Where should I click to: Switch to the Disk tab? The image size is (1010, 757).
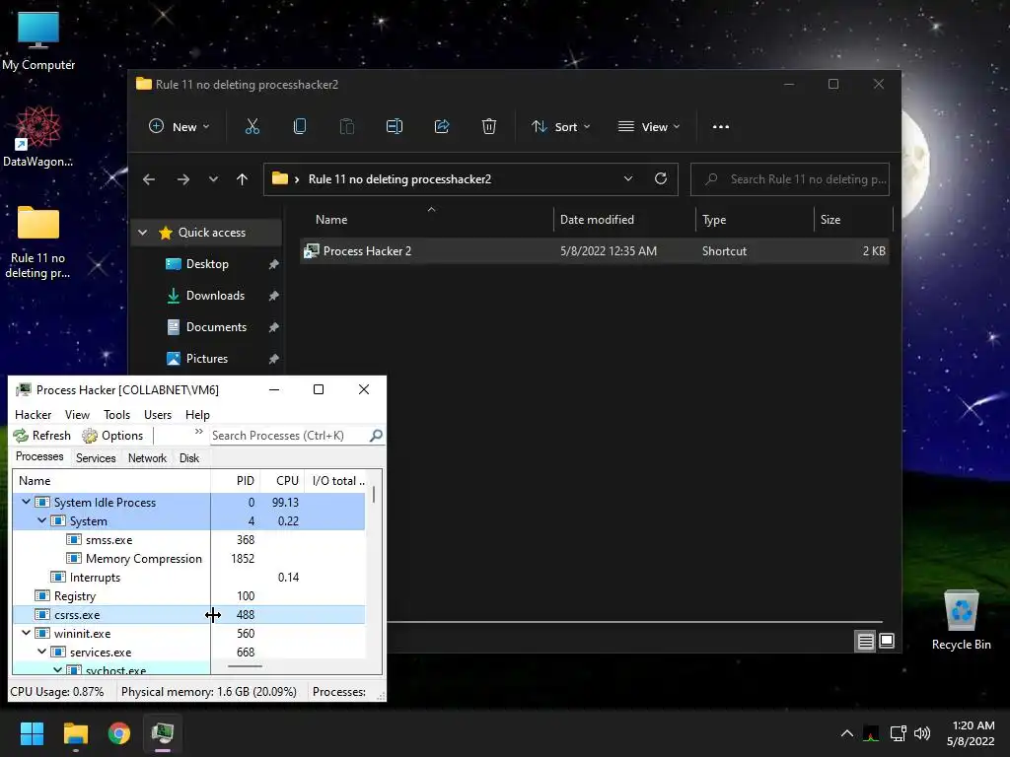(x=189, y=458)
